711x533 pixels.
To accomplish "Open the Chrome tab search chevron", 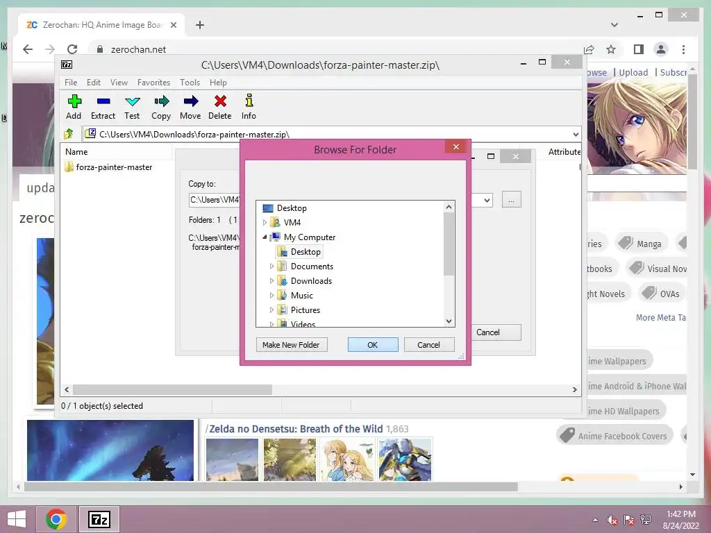I will [614, 25].
